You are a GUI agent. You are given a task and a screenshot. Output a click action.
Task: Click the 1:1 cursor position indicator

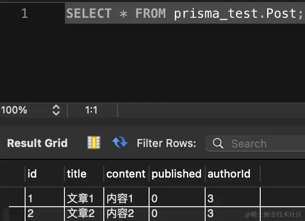click(x=91, y=110)
